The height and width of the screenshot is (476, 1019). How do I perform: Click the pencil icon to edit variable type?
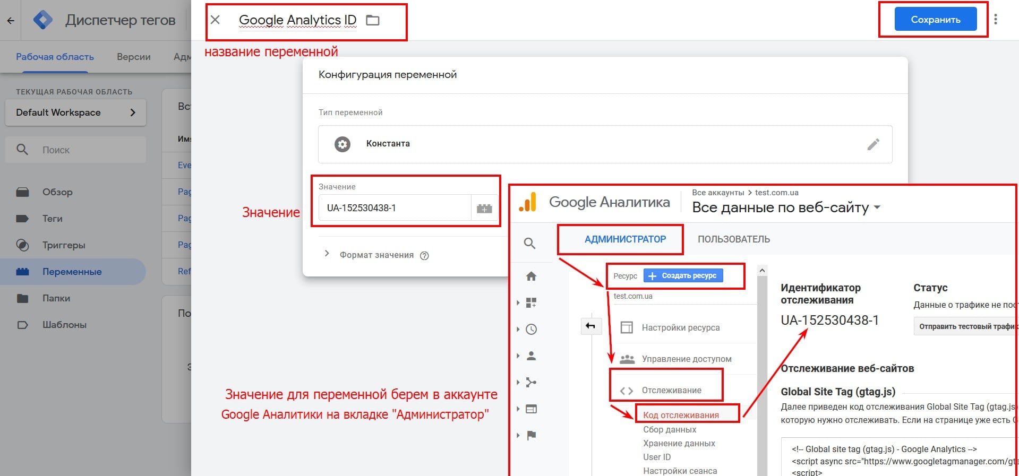pos(873,144)
